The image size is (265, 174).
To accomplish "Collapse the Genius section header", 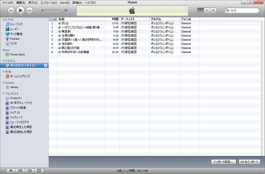I will click(x=4, y=83).
